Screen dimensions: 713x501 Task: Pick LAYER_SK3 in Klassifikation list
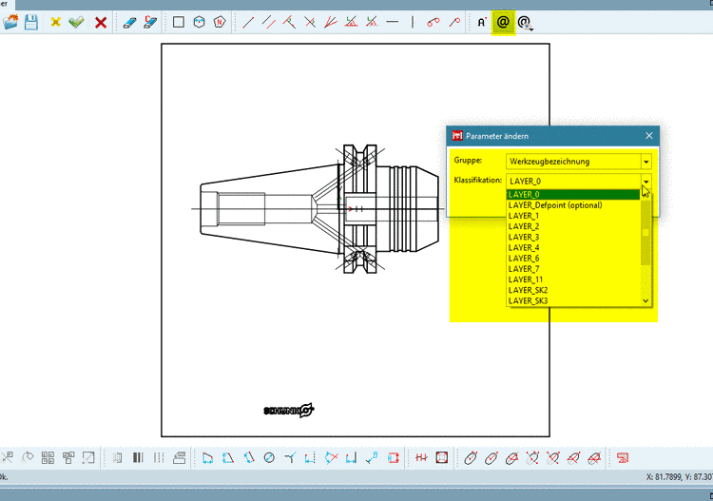[573, 300]
